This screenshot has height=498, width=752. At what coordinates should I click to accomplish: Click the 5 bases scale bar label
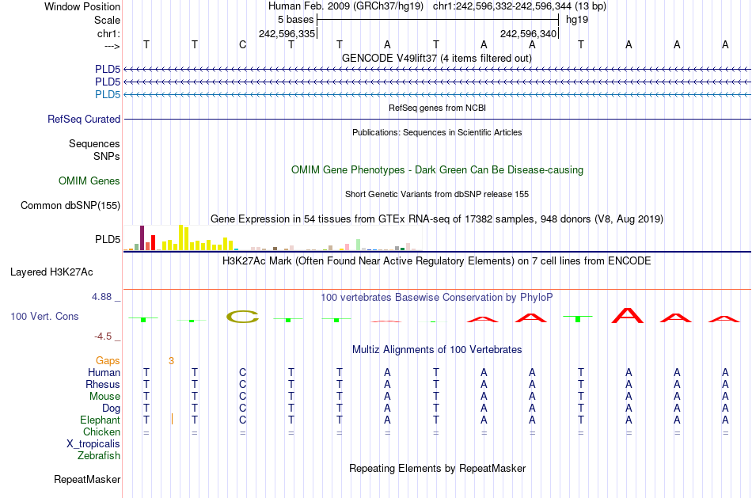[295, 20]
